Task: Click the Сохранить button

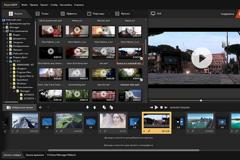Action: click(227, 14)
